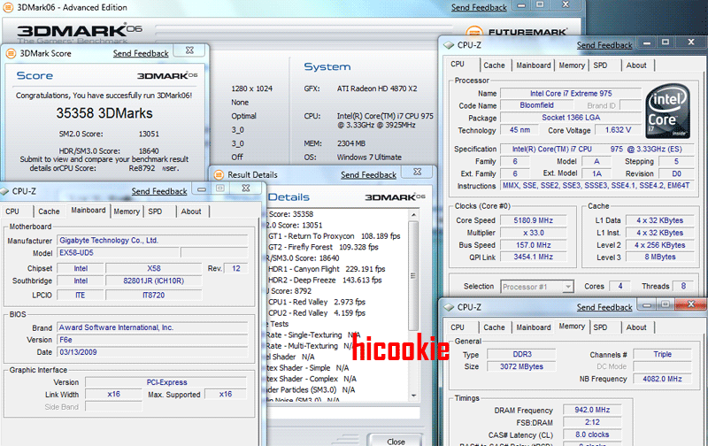The height and width of the screenshot is (446, 708).
Task: Open Cache tab in bottom-right CPU-Z window
Action: pos(494,327)
